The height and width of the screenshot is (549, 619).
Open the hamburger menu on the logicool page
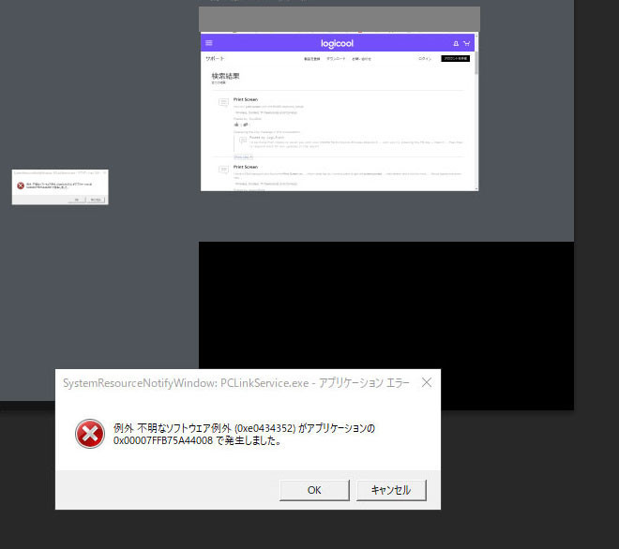click(209, 43)
